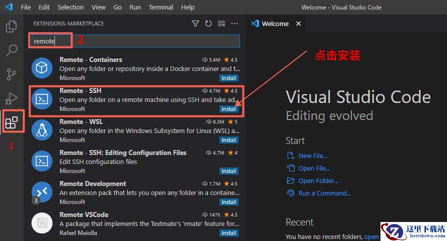Install the Remote Development extension pack
Viewport: 447px width, 241px height.
pos(229,202)
